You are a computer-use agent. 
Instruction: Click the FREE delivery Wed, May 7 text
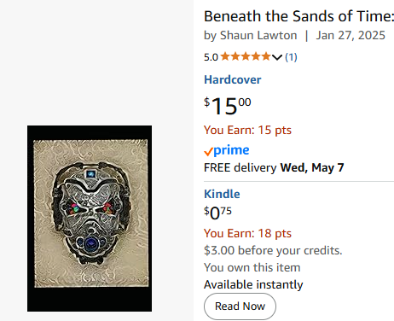[x=274, y=167]
